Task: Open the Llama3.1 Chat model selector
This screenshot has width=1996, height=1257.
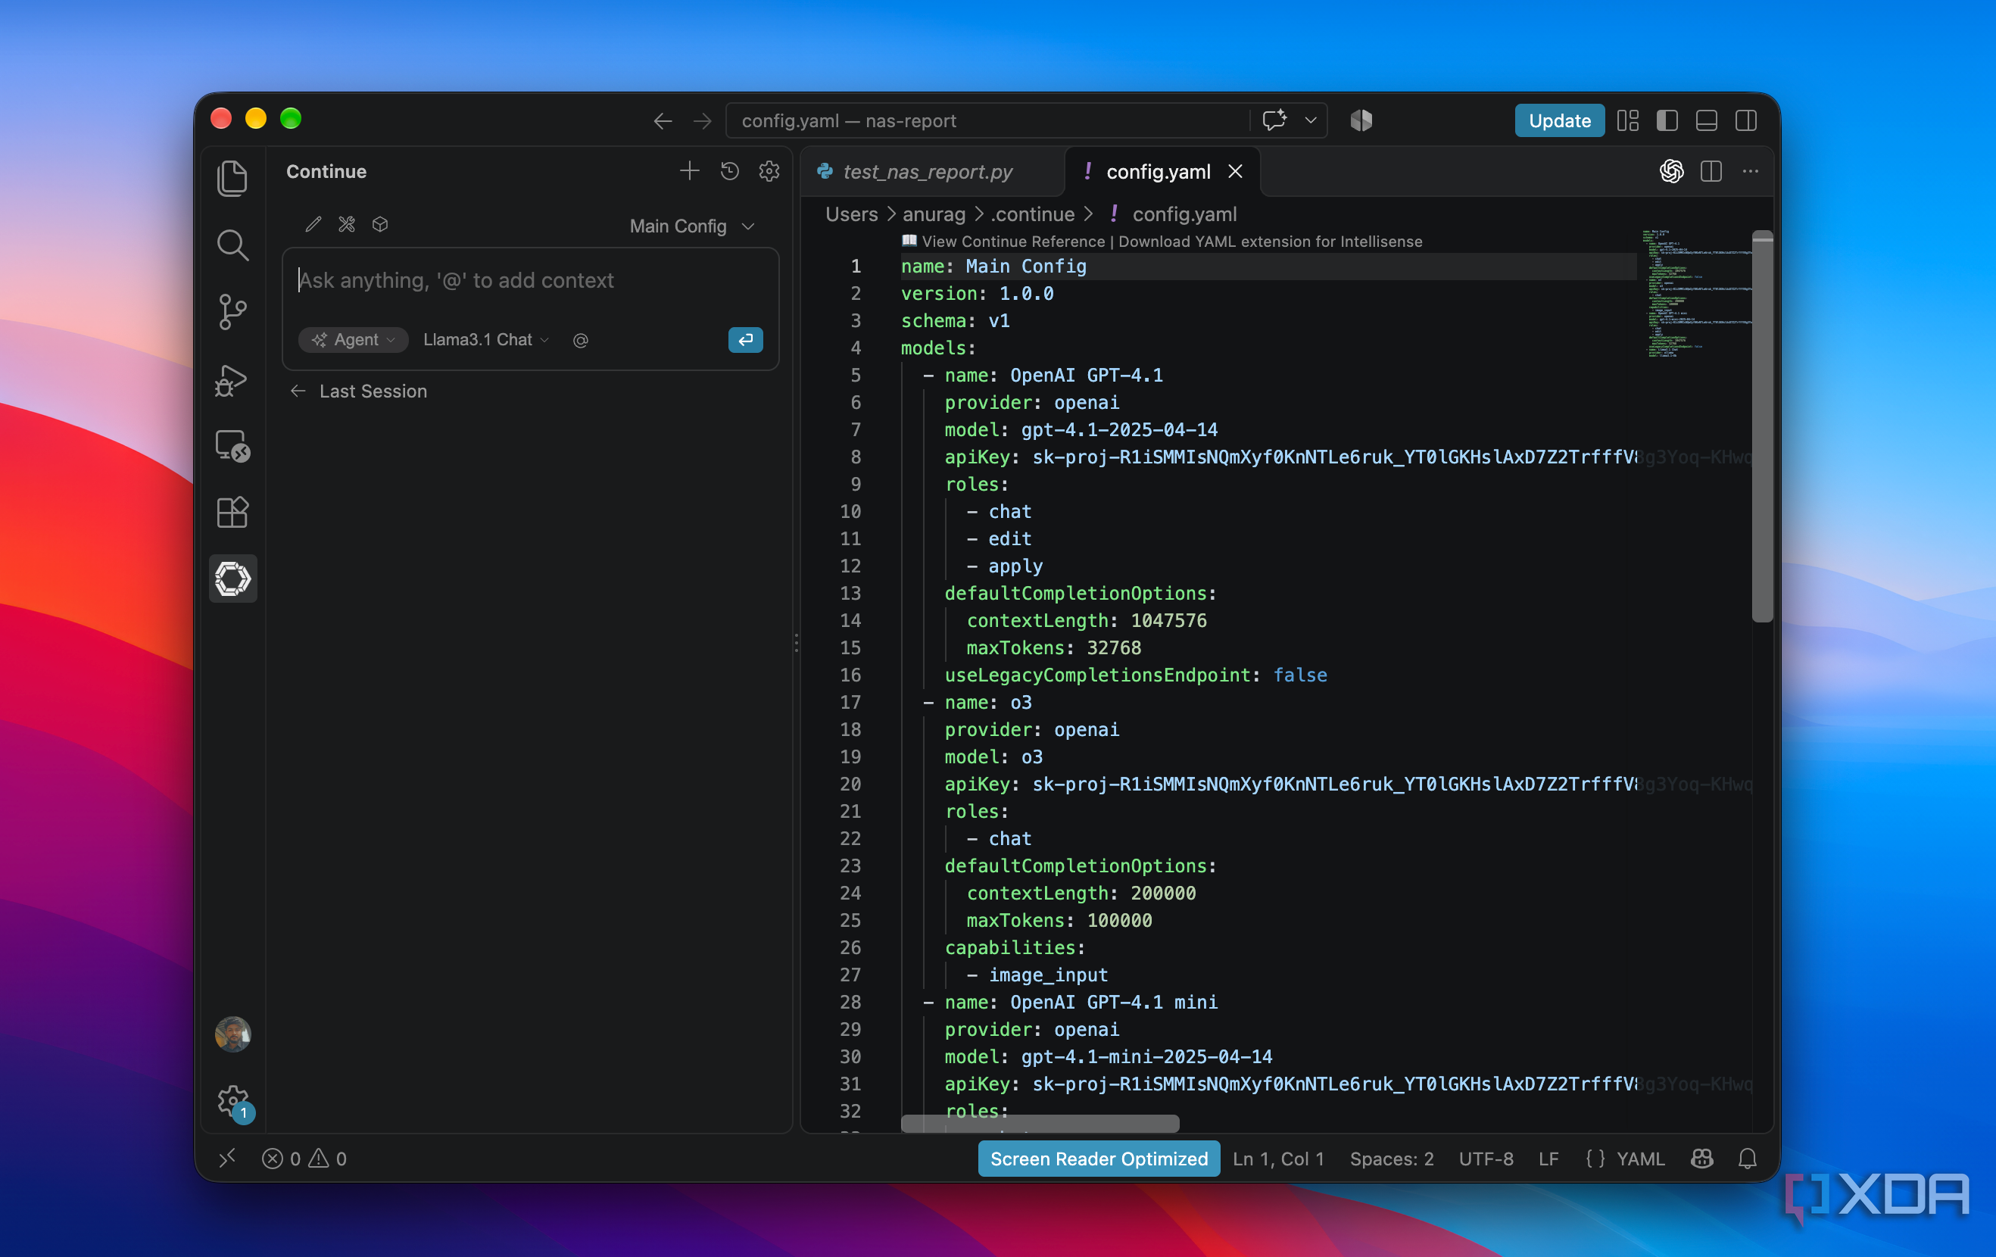Action: coord(487,340)
